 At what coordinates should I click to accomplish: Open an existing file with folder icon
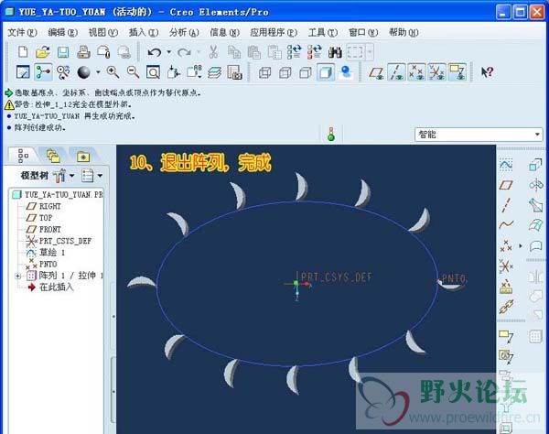point(43,52)
